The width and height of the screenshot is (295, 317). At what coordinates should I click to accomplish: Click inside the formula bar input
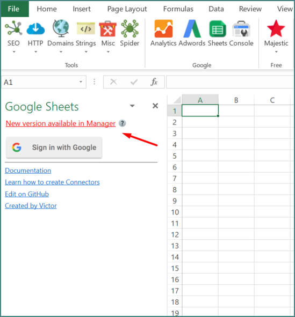pos(230,82)
